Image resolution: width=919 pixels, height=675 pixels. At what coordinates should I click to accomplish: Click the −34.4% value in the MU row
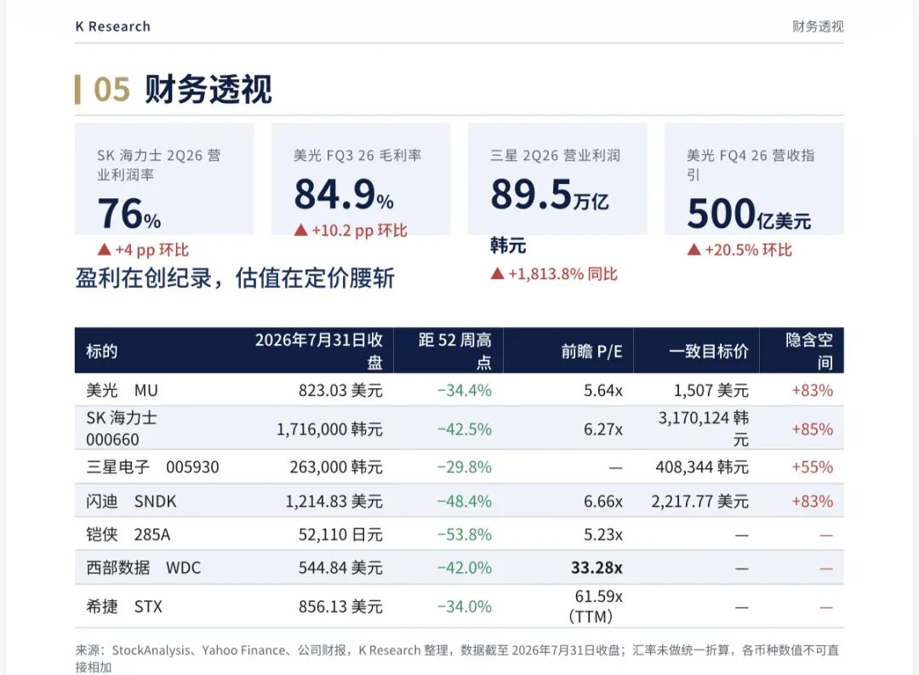[x=465, y=390]
